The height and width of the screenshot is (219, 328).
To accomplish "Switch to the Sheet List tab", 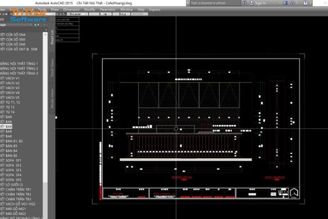I will point(52,37).
